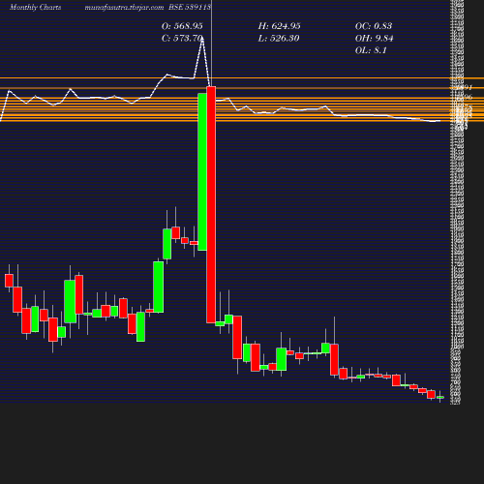Click the tallest green candlestick
The width and height of the screenshot is (484, 484).
pos(202,171)
